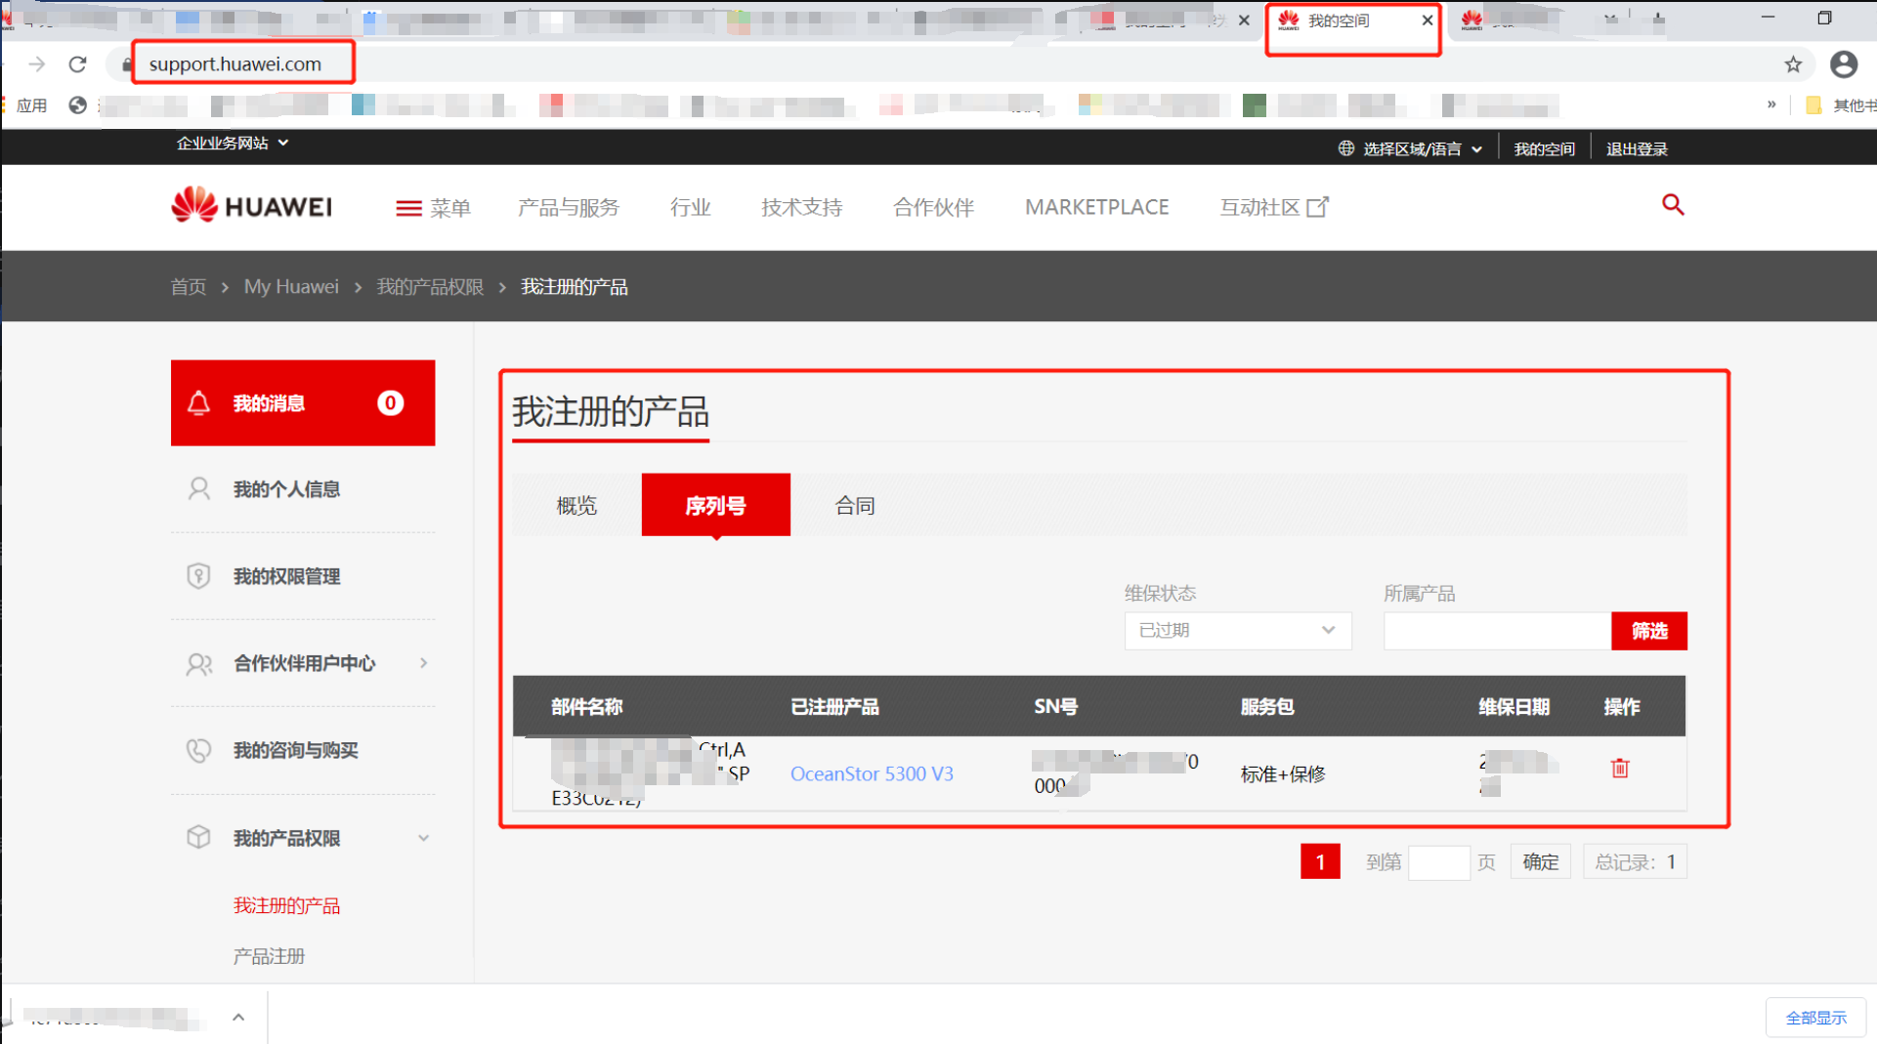Viewport: 1877px width, 1044px height.
Task: Click the support.huawei.com address bar
Action: pos(235,64)
